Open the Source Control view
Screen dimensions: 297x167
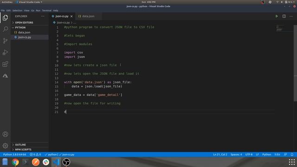point(5,41)
